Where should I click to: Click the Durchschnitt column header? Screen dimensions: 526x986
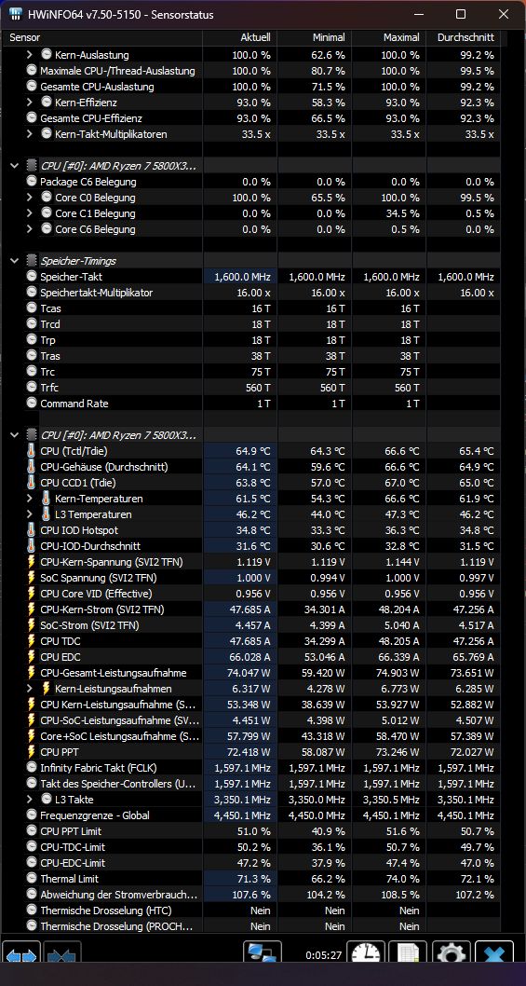(463, 37)
